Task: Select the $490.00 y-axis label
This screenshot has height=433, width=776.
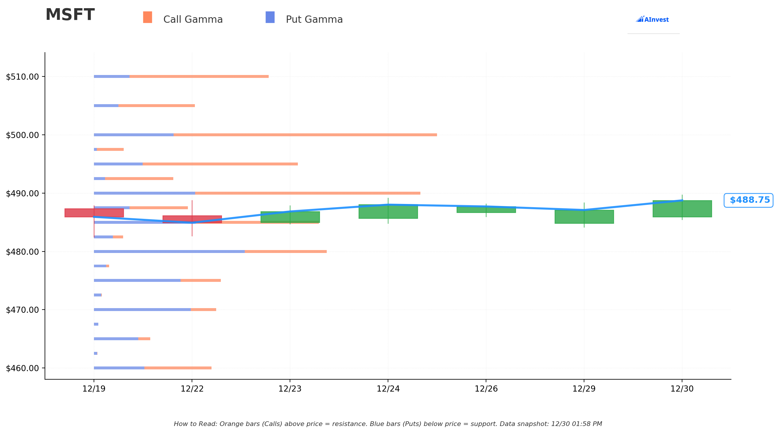Action: [x=22, y=193]
